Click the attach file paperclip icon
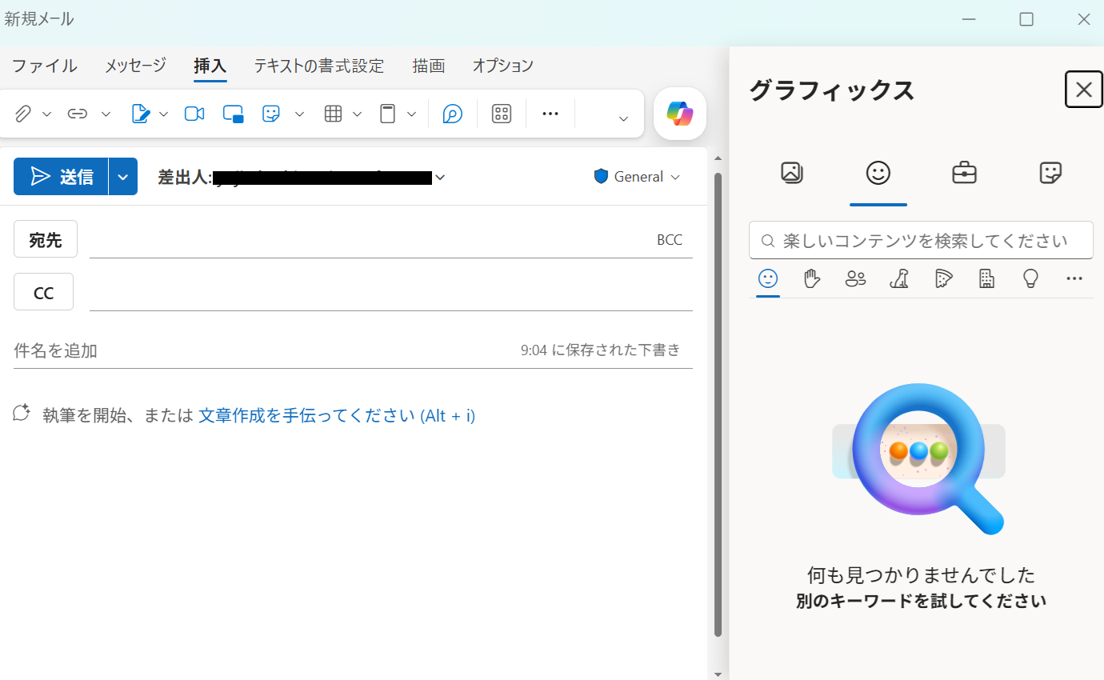 pos(23,114)
